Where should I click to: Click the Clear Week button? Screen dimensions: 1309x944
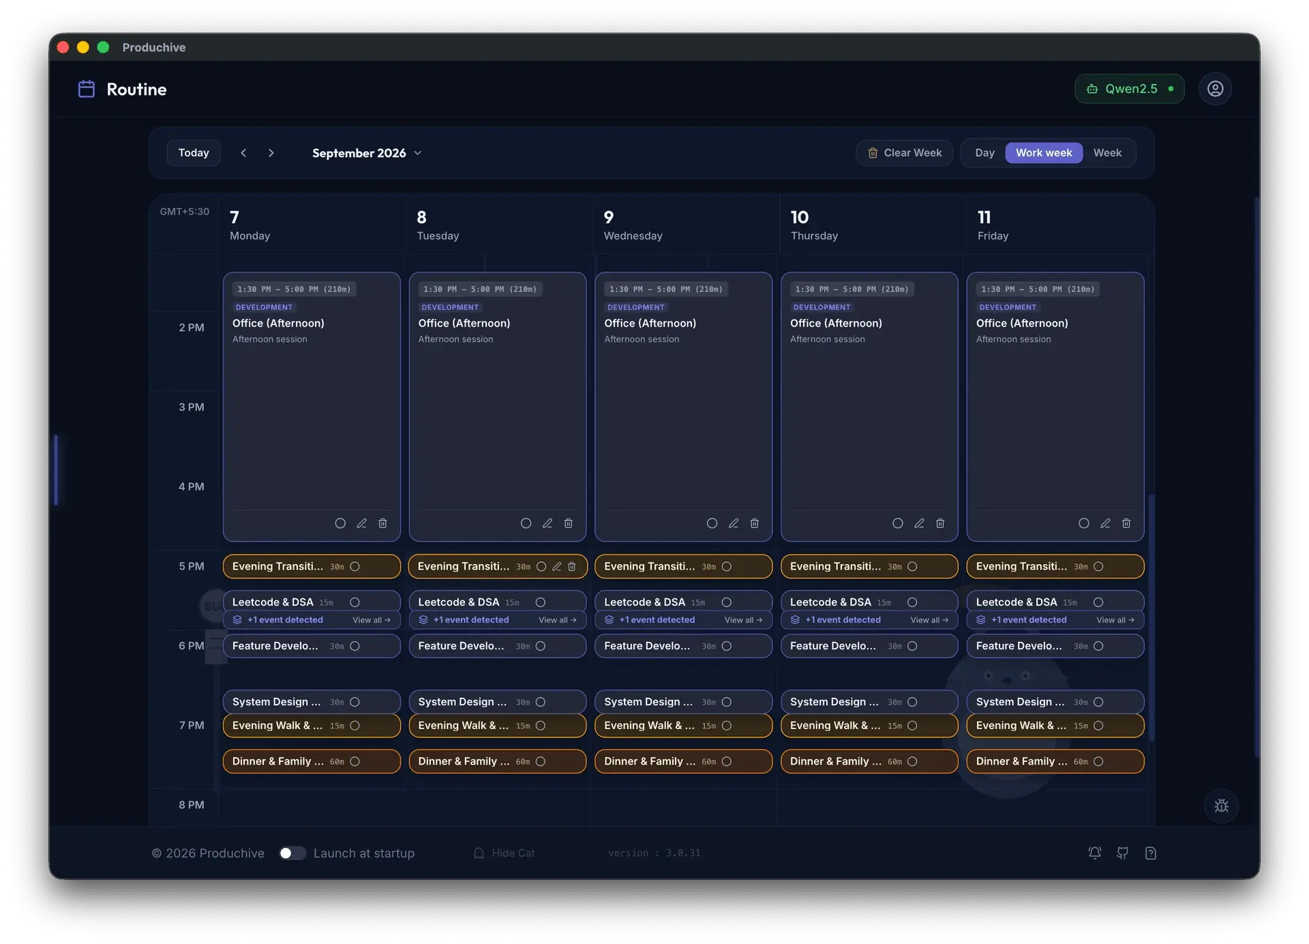905,153
